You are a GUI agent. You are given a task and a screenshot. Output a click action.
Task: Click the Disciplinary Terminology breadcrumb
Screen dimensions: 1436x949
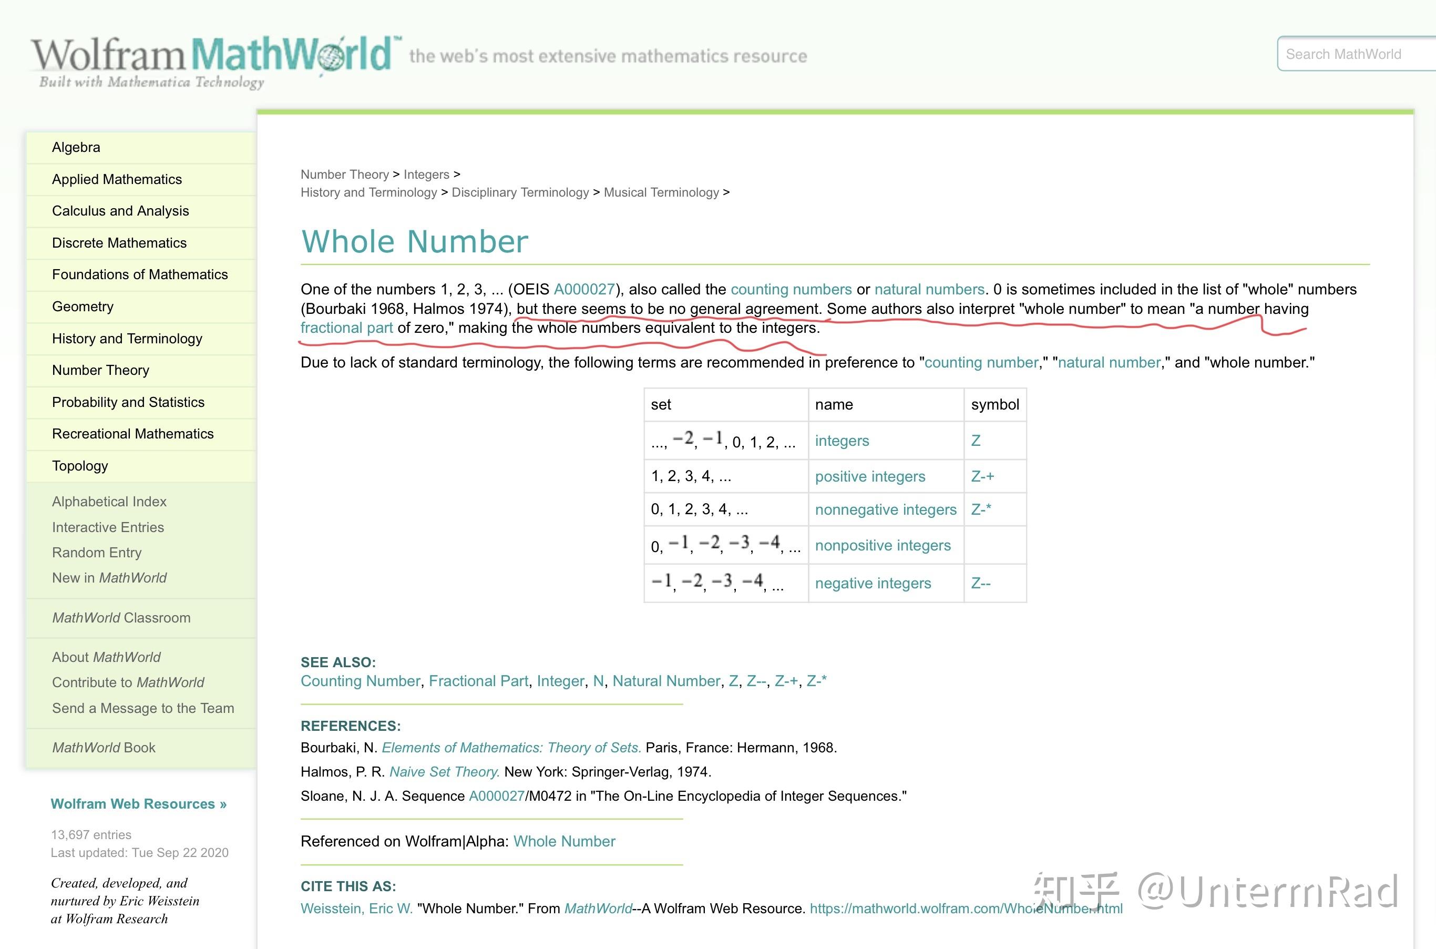click(x=520, y=192)
